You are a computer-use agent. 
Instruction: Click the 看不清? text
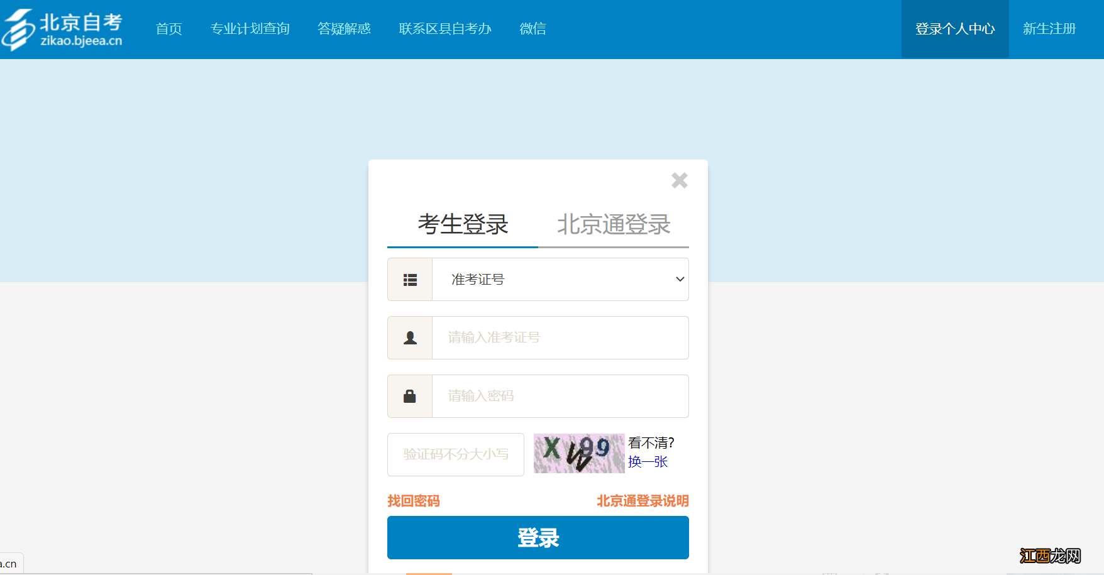[651, 443]
